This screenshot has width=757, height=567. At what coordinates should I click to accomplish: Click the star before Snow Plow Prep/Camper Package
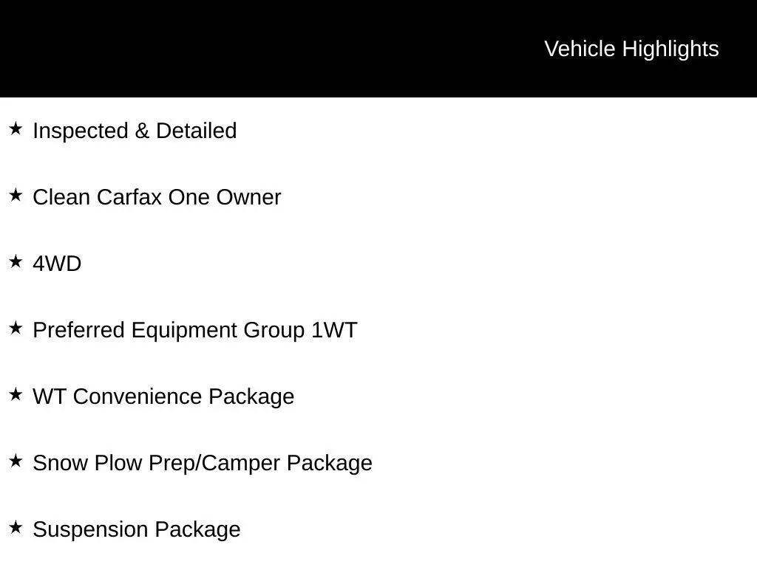click(x=16, y=461)
